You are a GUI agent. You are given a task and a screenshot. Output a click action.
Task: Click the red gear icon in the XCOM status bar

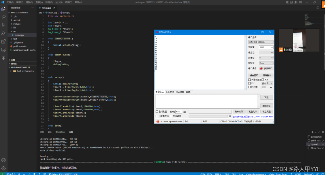[x=158, y=122]
